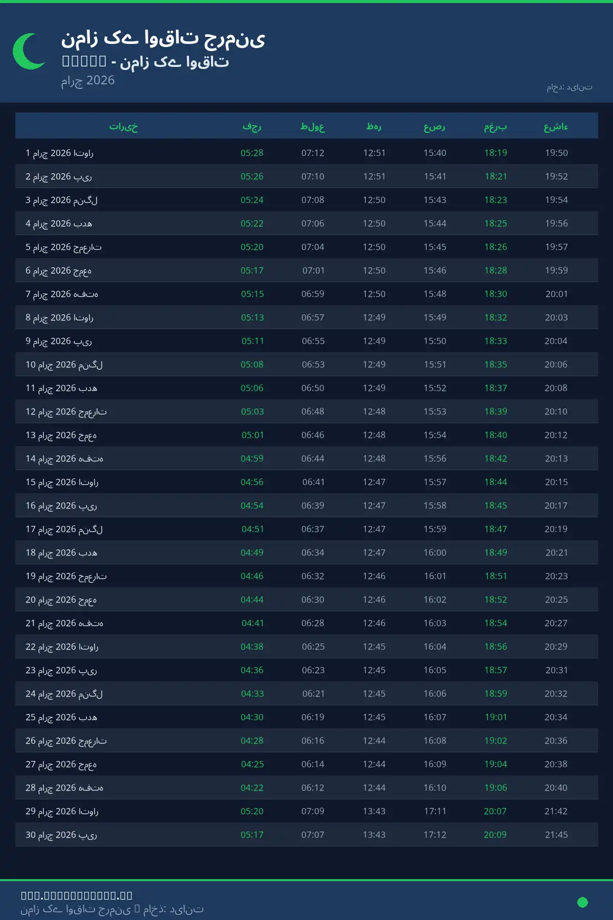The width and height of the screenshot is (613, 920).
Task: Click the 2026 month label under the title
Action: tap(88, 80)
